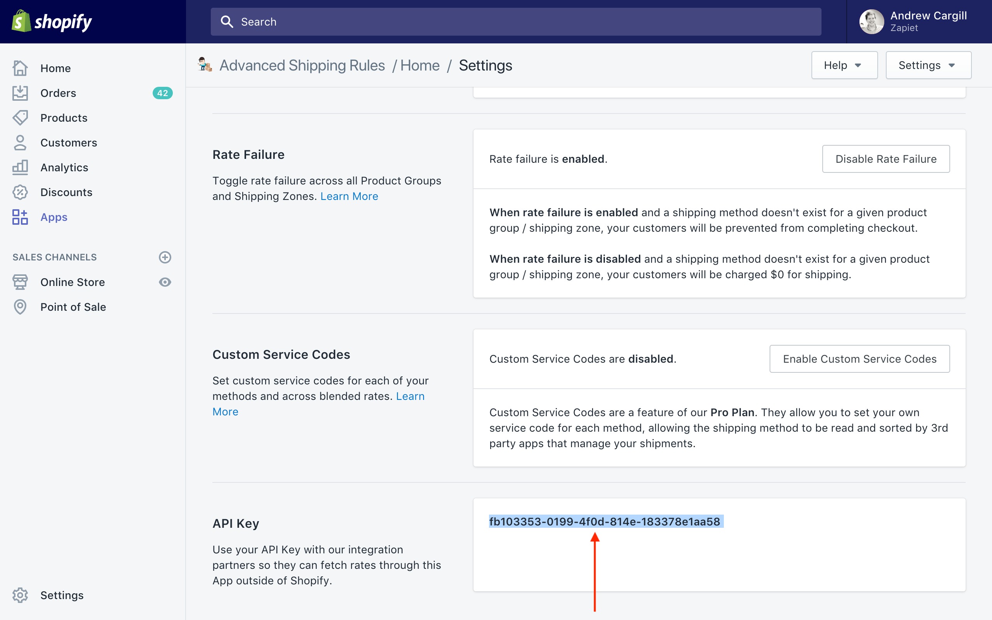Click the Customers person icon
The width and height of the screenshot is (992, 620).
20,143
